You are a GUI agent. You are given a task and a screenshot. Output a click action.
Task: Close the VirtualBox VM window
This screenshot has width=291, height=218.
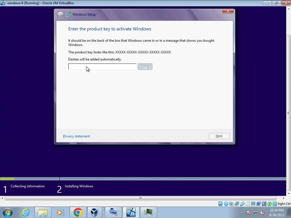click(x=286, y=3)
